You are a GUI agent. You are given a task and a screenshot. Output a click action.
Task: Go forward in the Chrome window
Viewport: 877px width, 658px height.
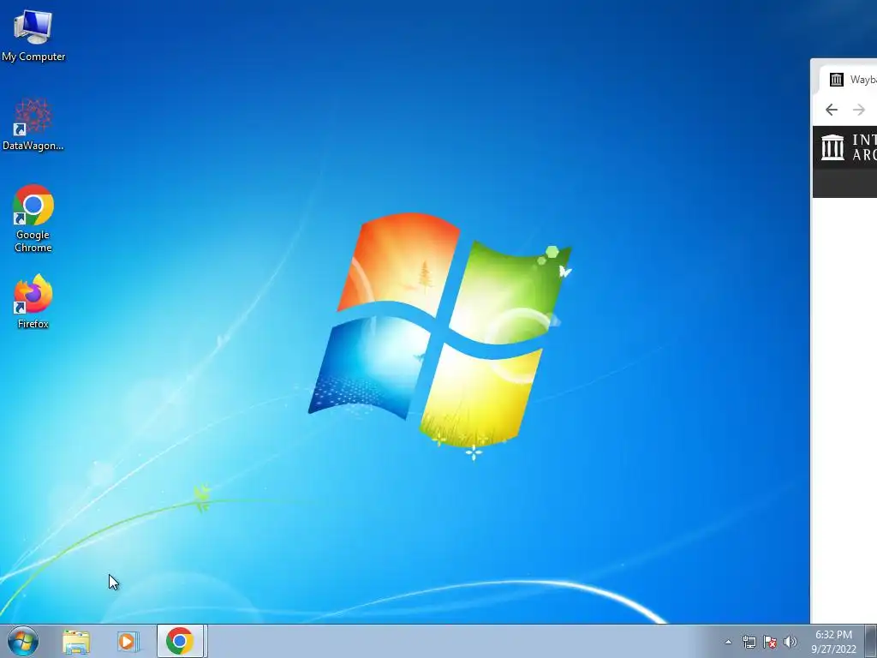click(x=858, y=110)
